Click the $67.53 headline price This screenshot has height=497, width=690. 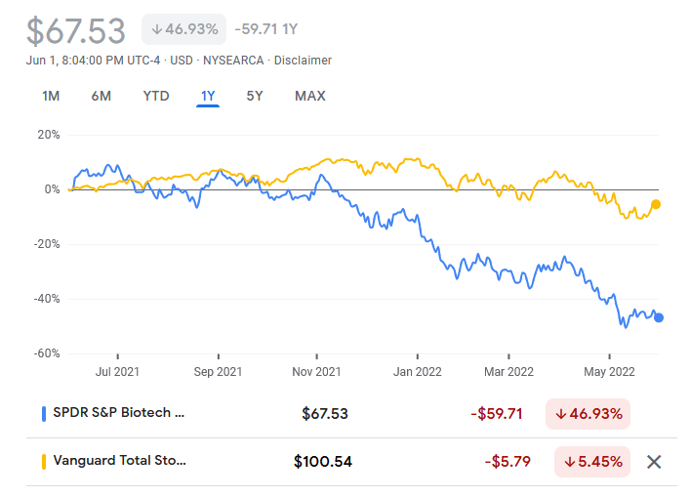(76, 30)
